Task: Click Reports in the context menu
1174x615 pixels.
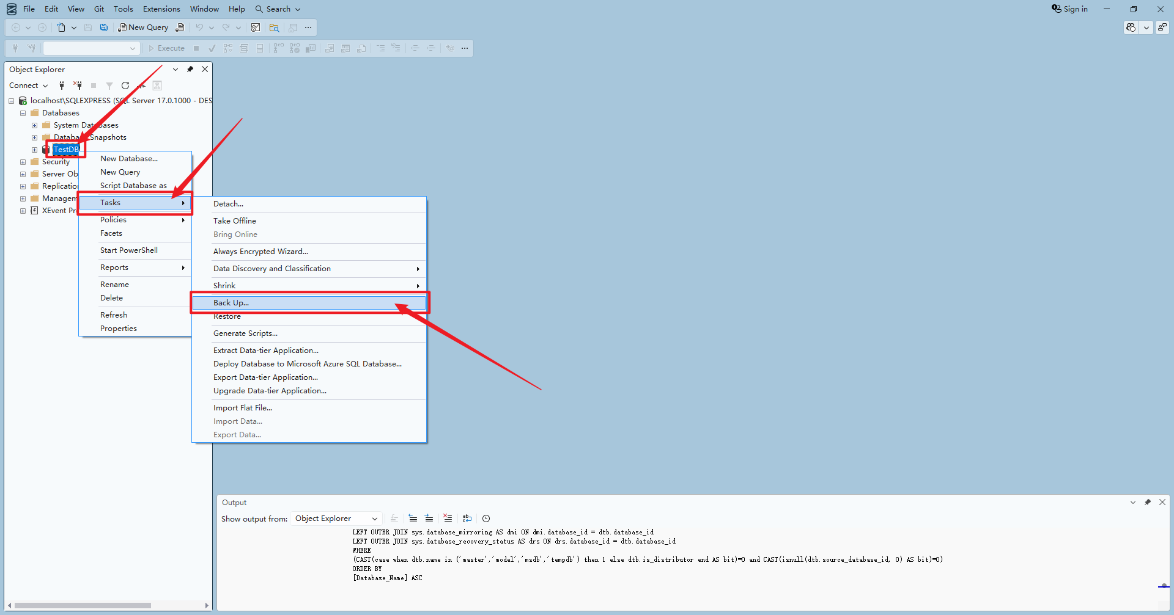Action: pos(136,267)
